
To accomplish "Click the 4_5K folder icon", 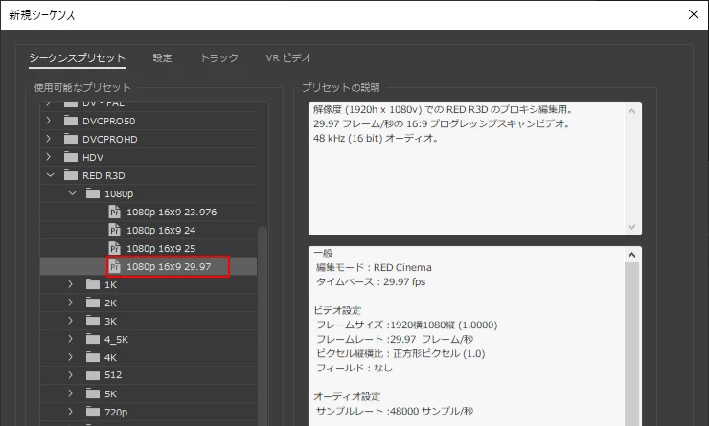I will 93,338.
